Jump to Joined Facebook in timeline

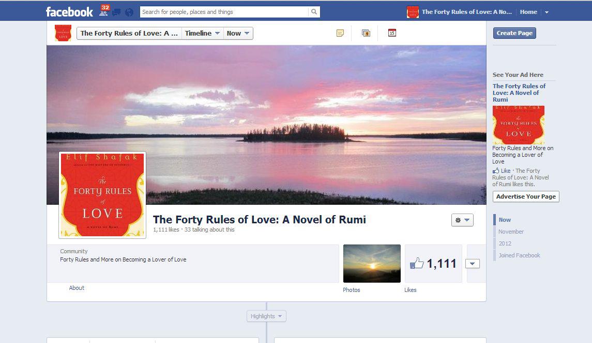(x=519, y=255)
